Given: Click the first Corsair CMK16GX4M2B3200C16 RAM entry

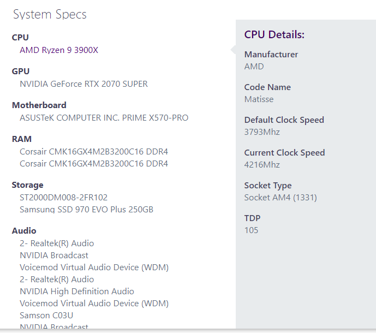Looking at the screenshot, I should [94, 152].
